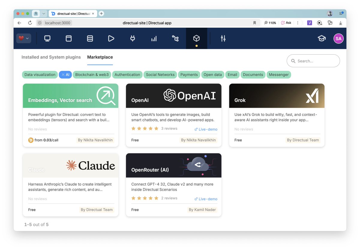Filter by Data visualization tag
Image resolution: width=360 pixels, height=249 pixels.
40,75
